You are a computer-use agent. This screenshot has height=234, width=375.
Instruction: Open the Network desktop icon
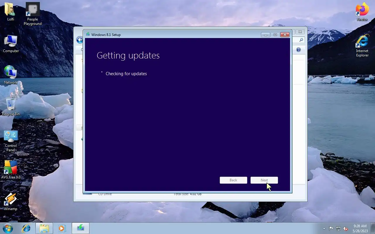(x=11, y=75)
